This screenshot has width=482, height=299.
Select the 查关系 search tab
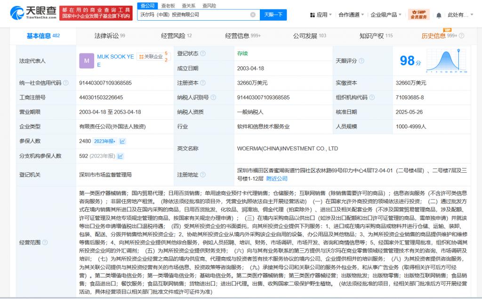click(x=188, y=6)
